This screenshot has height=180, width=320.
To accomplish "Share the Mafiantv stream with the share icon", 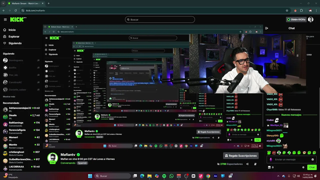I will (x=247, y=164).
